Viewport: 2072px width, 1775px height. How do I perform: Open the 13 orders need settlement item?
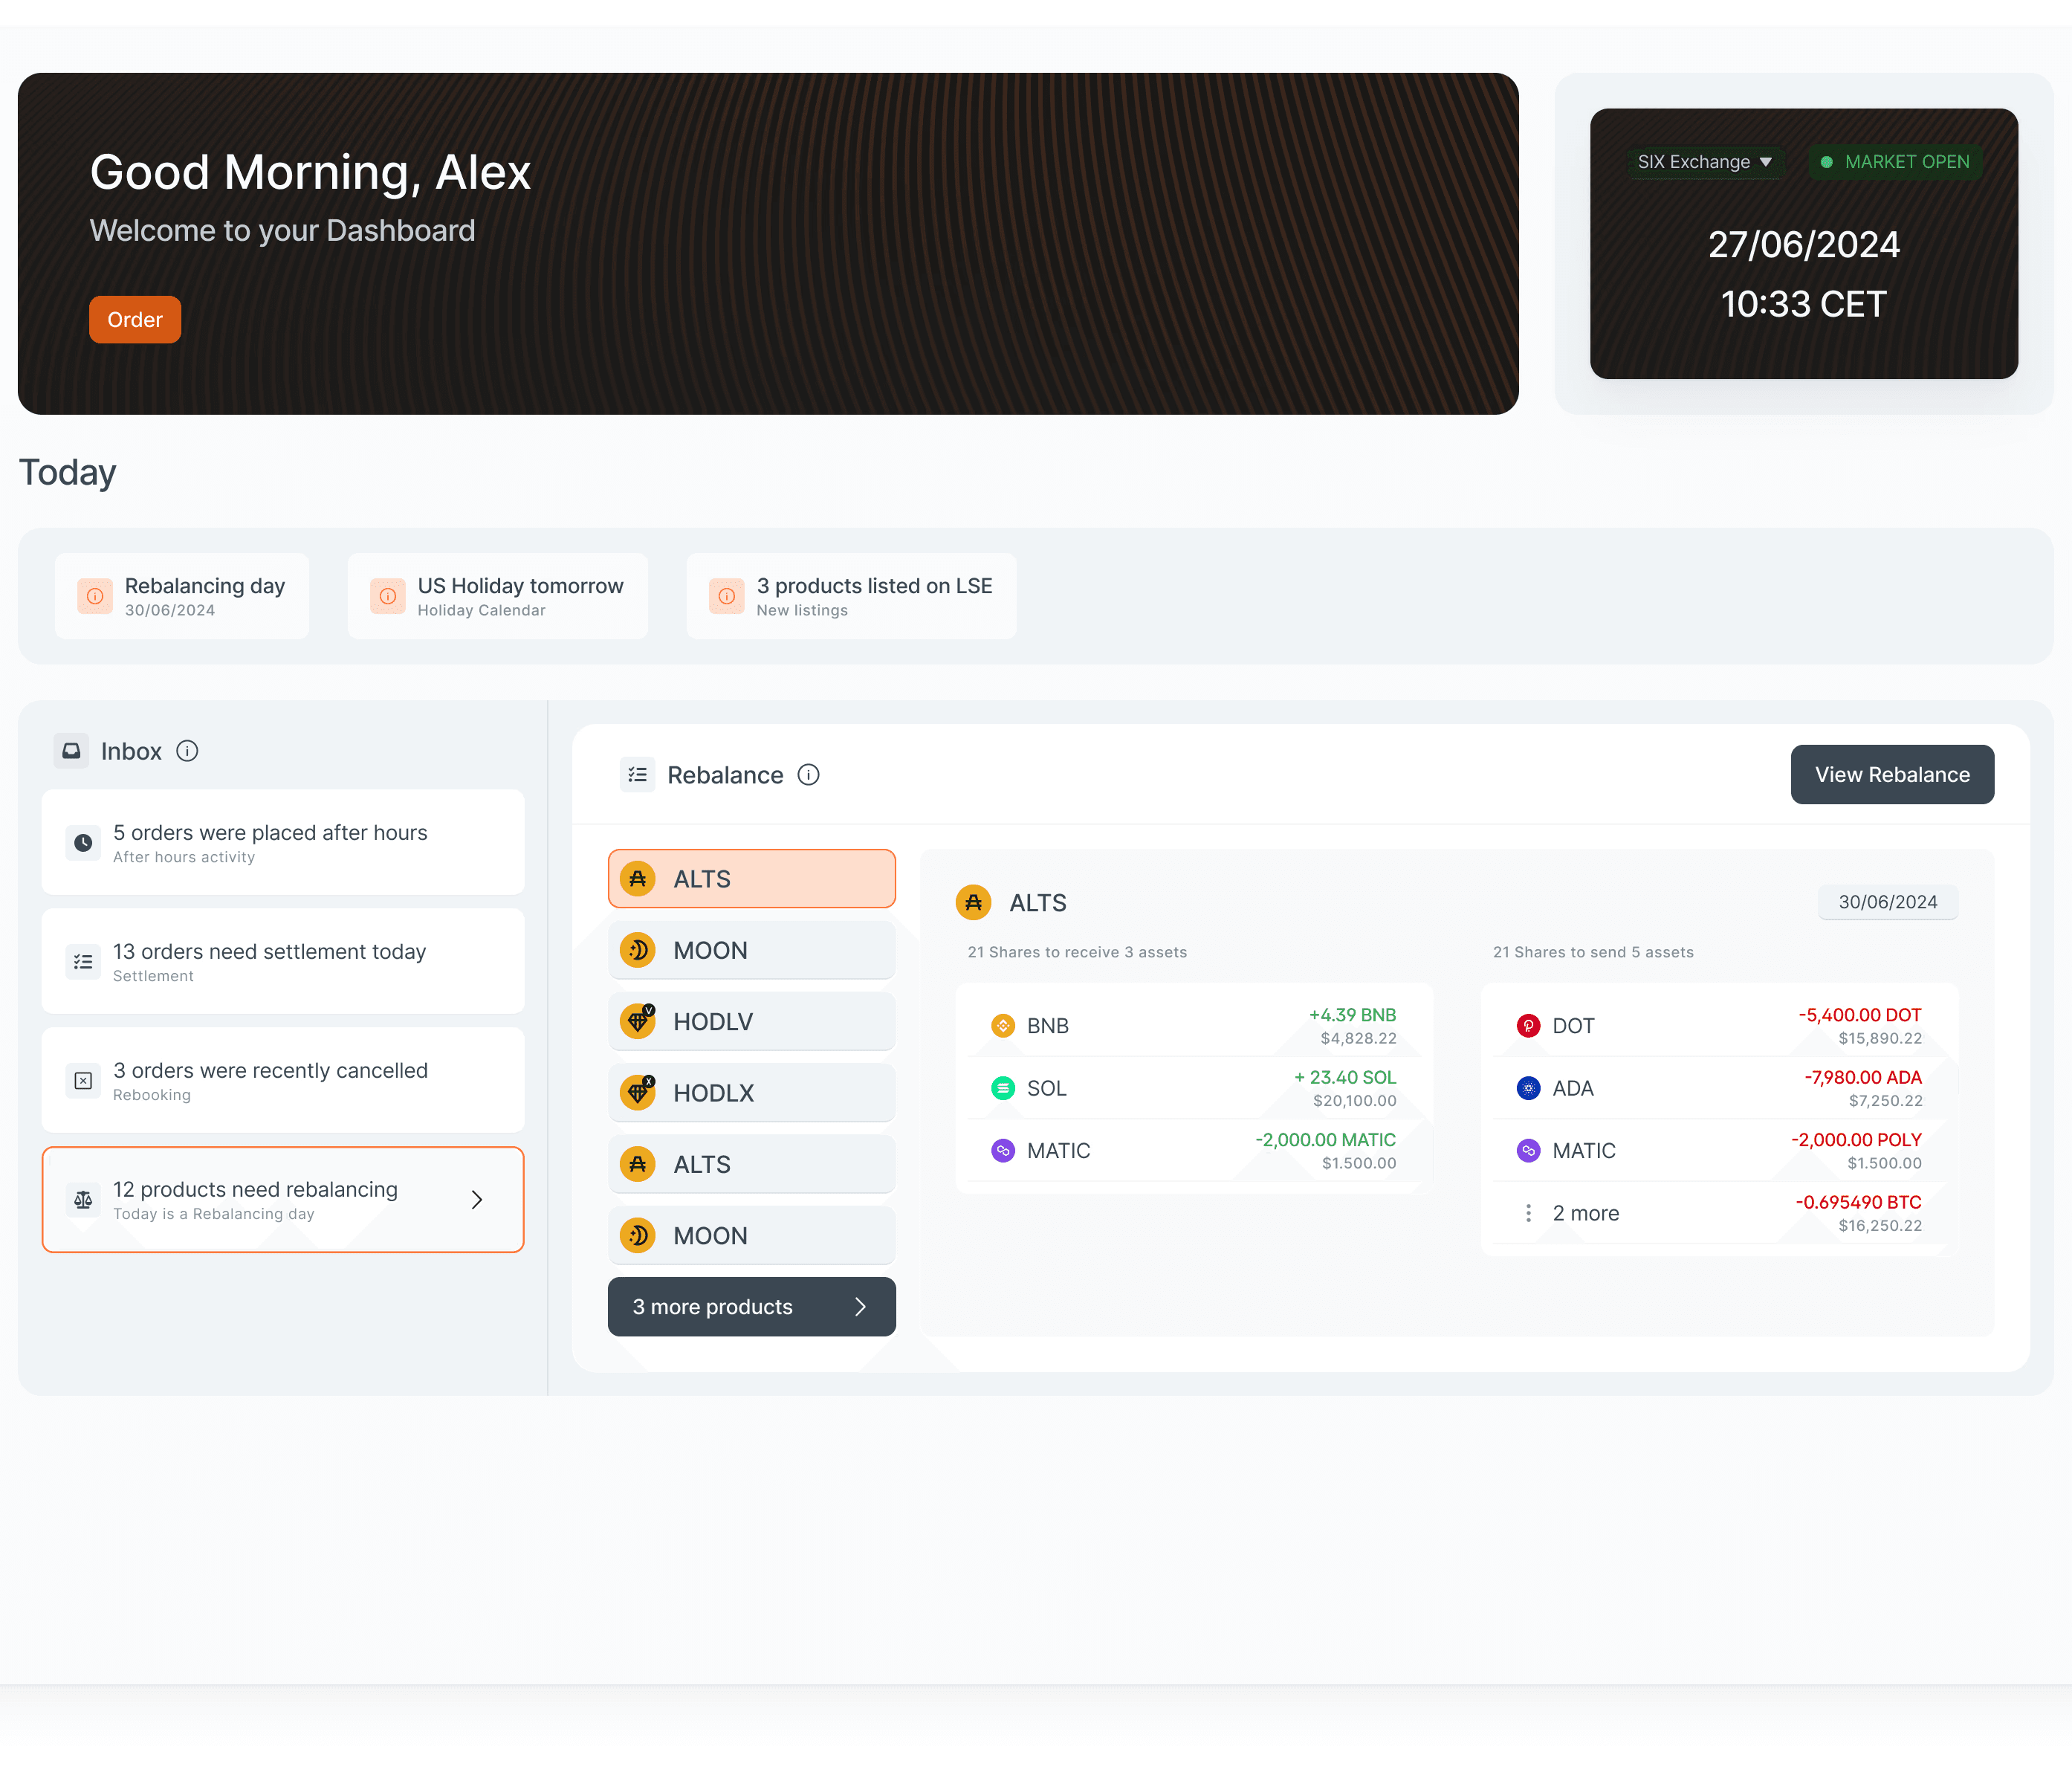282,962
